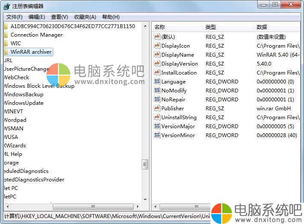Click the values pane scroll-left arrow
The width and height of the screenshot is (304, 224).
coord(155,207)
